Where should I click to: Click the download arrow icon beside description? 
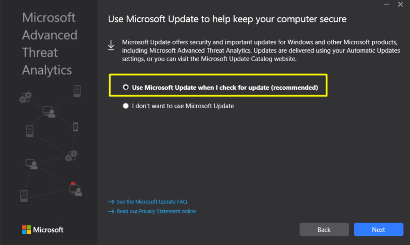click(x=111, y=45)
